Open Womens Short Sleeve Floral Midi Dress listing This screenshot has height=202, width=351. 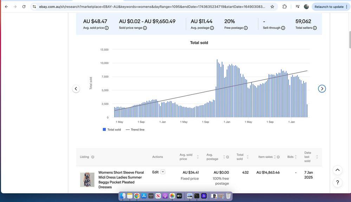tap(121, 180)
